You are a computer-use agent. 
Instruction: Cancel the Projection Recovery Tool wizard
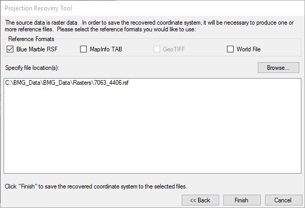tap(283, 200)
